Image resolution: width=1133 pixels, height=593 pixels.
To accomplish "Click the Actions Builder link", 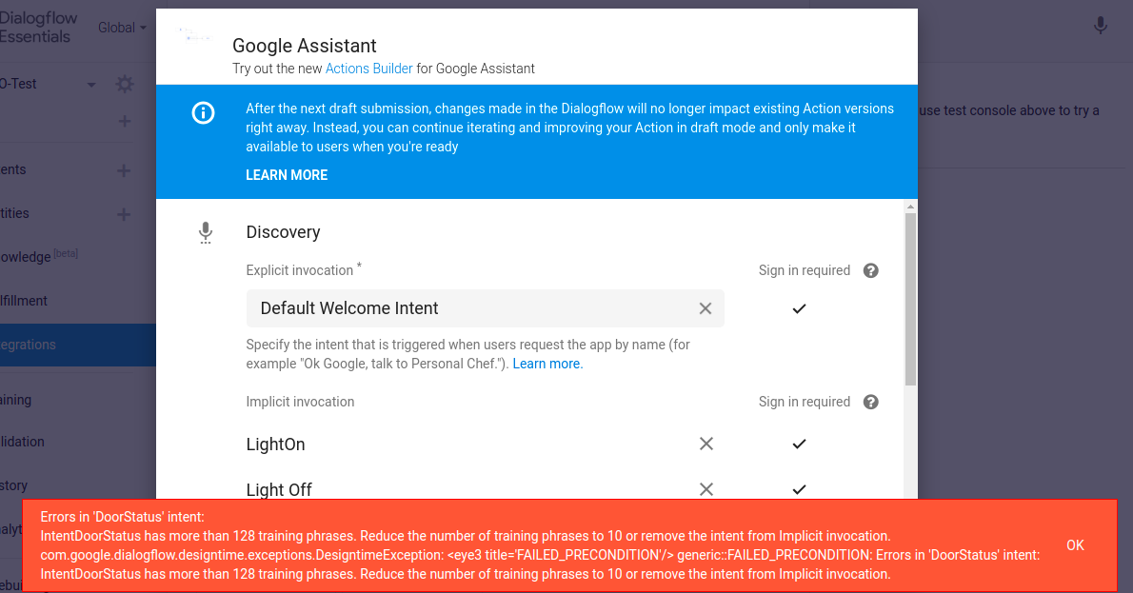I will click(368, 69).
